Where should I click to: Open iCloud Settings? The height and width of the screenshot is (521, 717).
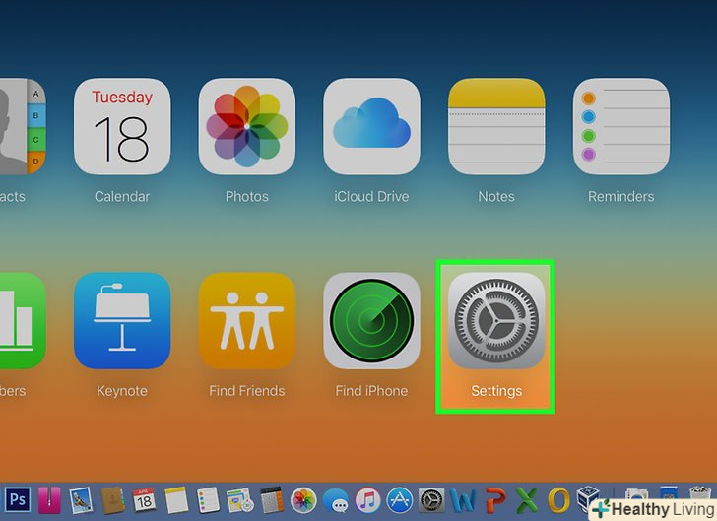pyautogui.click(x=496, y=321)
